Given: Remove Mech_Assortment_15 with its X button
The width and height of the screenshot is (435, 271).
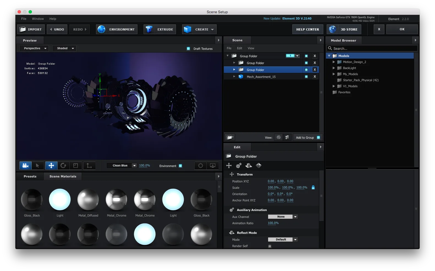Looking at the screenshot, I should click(315, 76).
